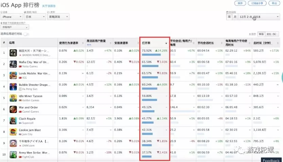Open the 关于该报告 link
The width and height of the screenshot is (283, 162).
[x=49, y=6]
